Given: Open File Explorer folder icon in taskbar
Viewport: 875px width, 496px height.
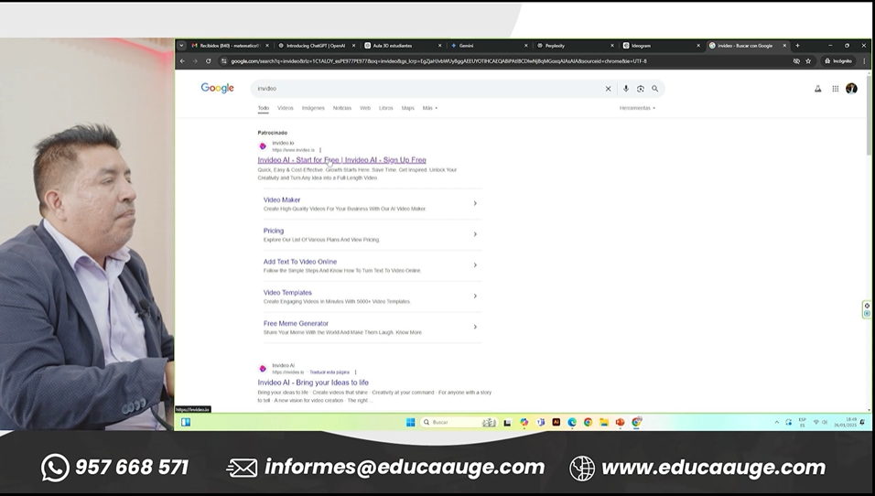Looking at the screenshot, I should point(604,423).
